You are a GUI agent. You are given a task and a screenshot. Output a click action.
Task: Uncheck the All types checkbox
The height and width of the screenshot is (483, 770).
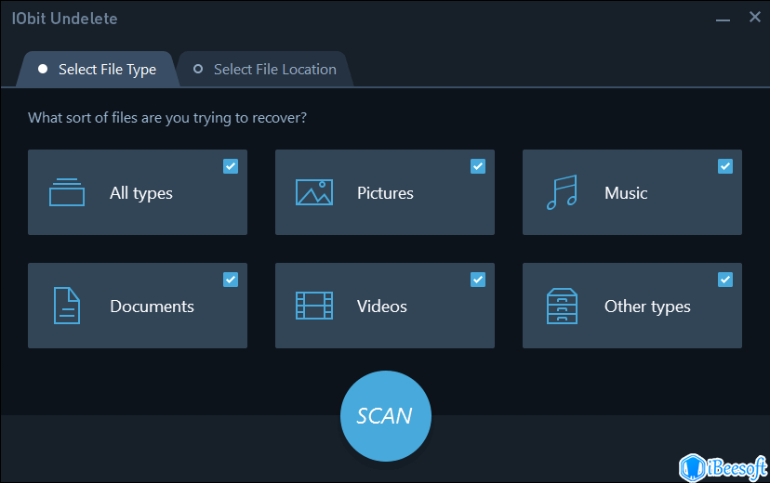tap(231, 166)
